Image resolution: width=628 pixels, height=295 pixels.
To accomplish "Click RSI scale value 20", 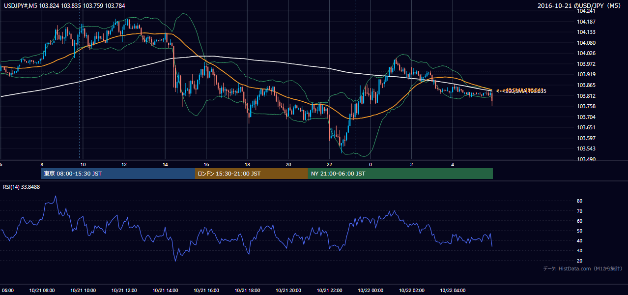I will tap(580, 261).
